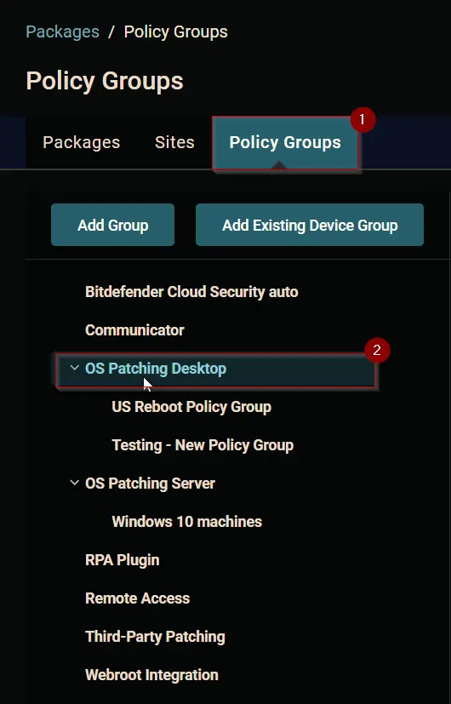
Task: Switch to the Sites tab
Action: pyautogui.click(x=174, y=142)
